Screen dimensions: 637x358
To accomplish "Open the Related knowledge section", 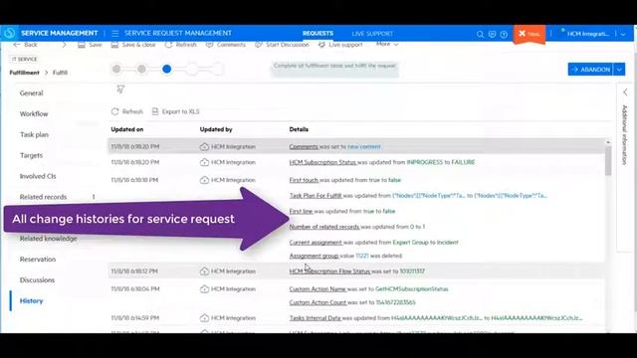I will tap(48, 239).
